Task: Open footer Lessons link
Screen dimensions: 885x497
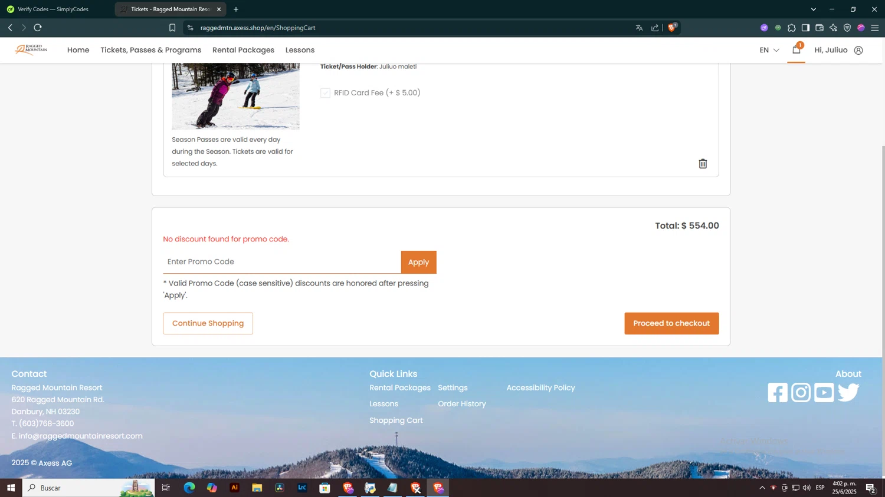Action: (383, 404)
